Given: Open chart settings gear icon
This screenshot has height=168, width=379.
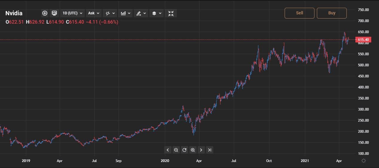Looking at the screenshot, I should coord(364,161).
